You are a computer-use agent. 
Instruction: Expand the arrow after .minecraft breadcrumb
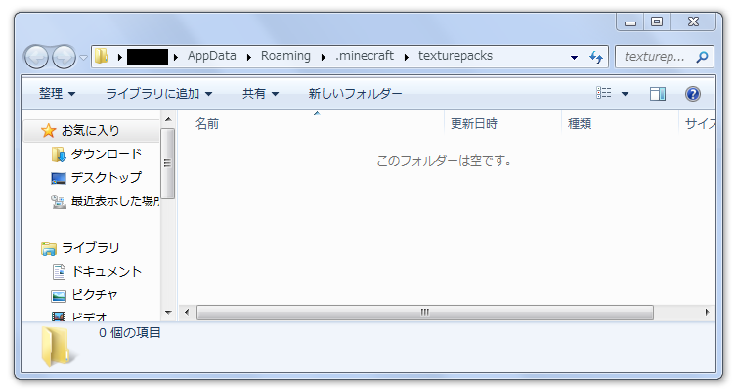tap(406, 57)
